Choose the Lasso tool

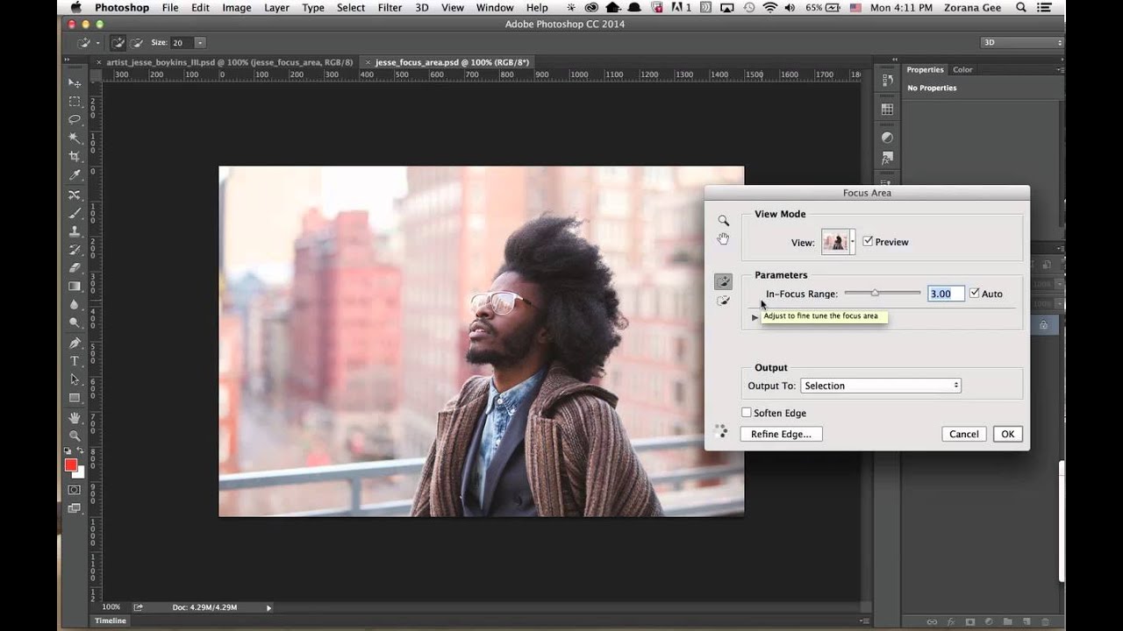tap(75, 119)
